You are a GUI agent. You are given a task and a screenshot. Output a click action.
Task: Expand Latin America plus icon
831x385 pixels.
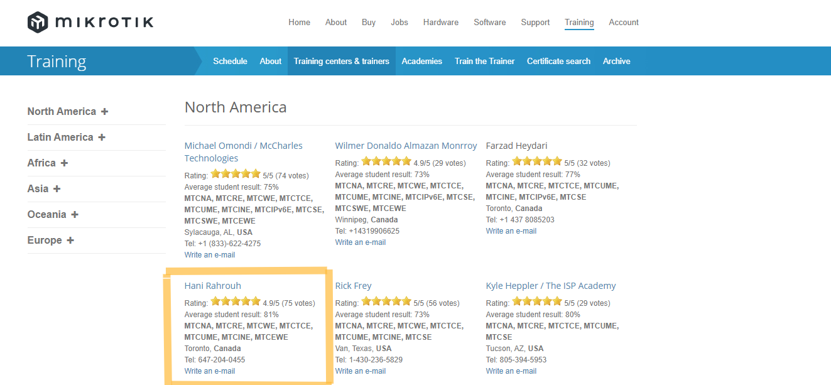[x=102, y=138]
